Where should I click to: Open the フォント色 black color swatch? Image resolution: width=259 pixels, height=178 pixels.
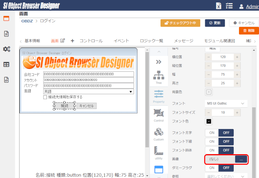[209, 121]
